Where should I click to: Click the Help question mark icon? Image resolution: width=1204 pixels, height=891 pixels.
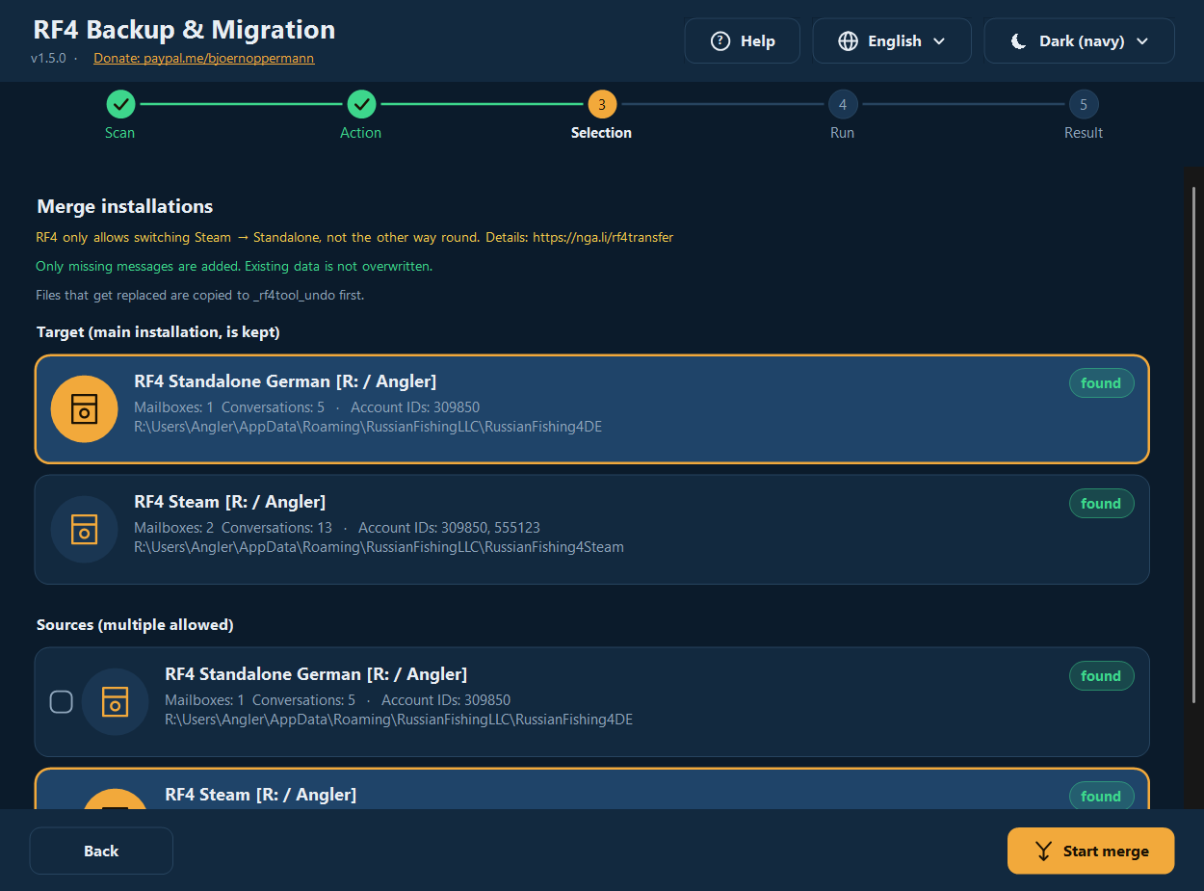(720, 41)
